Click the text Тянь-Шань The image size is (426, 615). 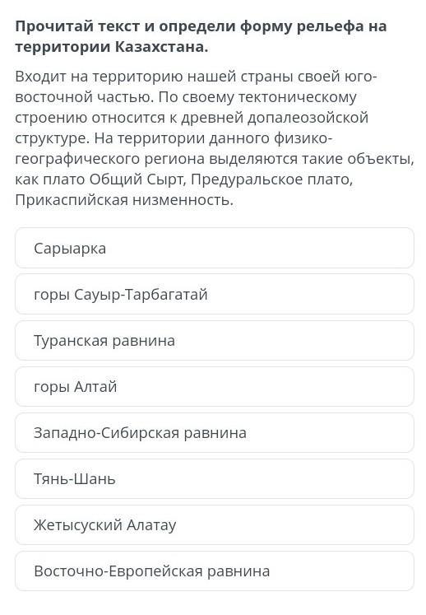click(x=75, y=479)
